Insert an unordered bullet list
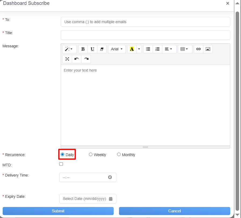Screen dimensions: 241x218 pyautogui.click(x=148, y=49)
